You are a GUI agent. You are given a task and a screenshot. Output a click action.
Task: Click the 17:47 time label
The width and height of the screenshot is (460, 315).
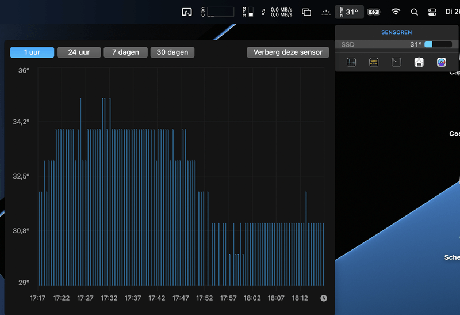[x=181, y=298]
